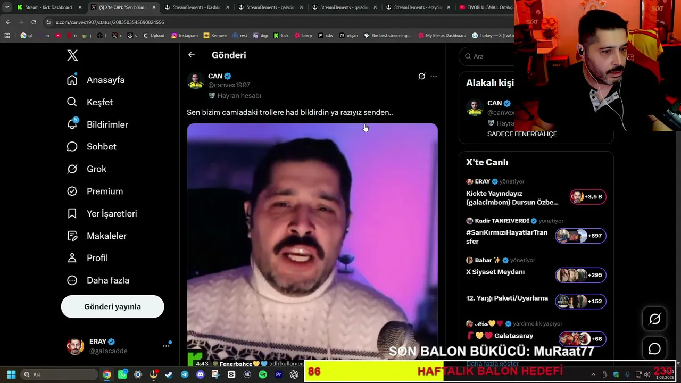Open Telegram from taskbar
Screen dimensions: 681x383
(x=185, y=374)
